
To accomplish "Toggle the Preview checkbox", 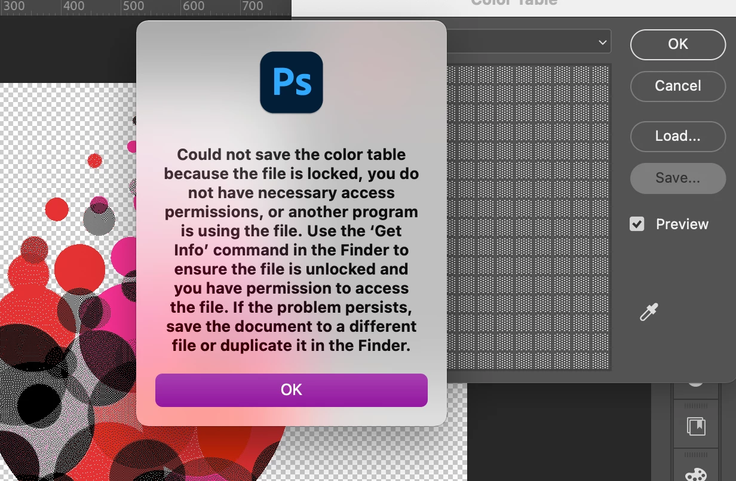I will (x=637, y=224).
